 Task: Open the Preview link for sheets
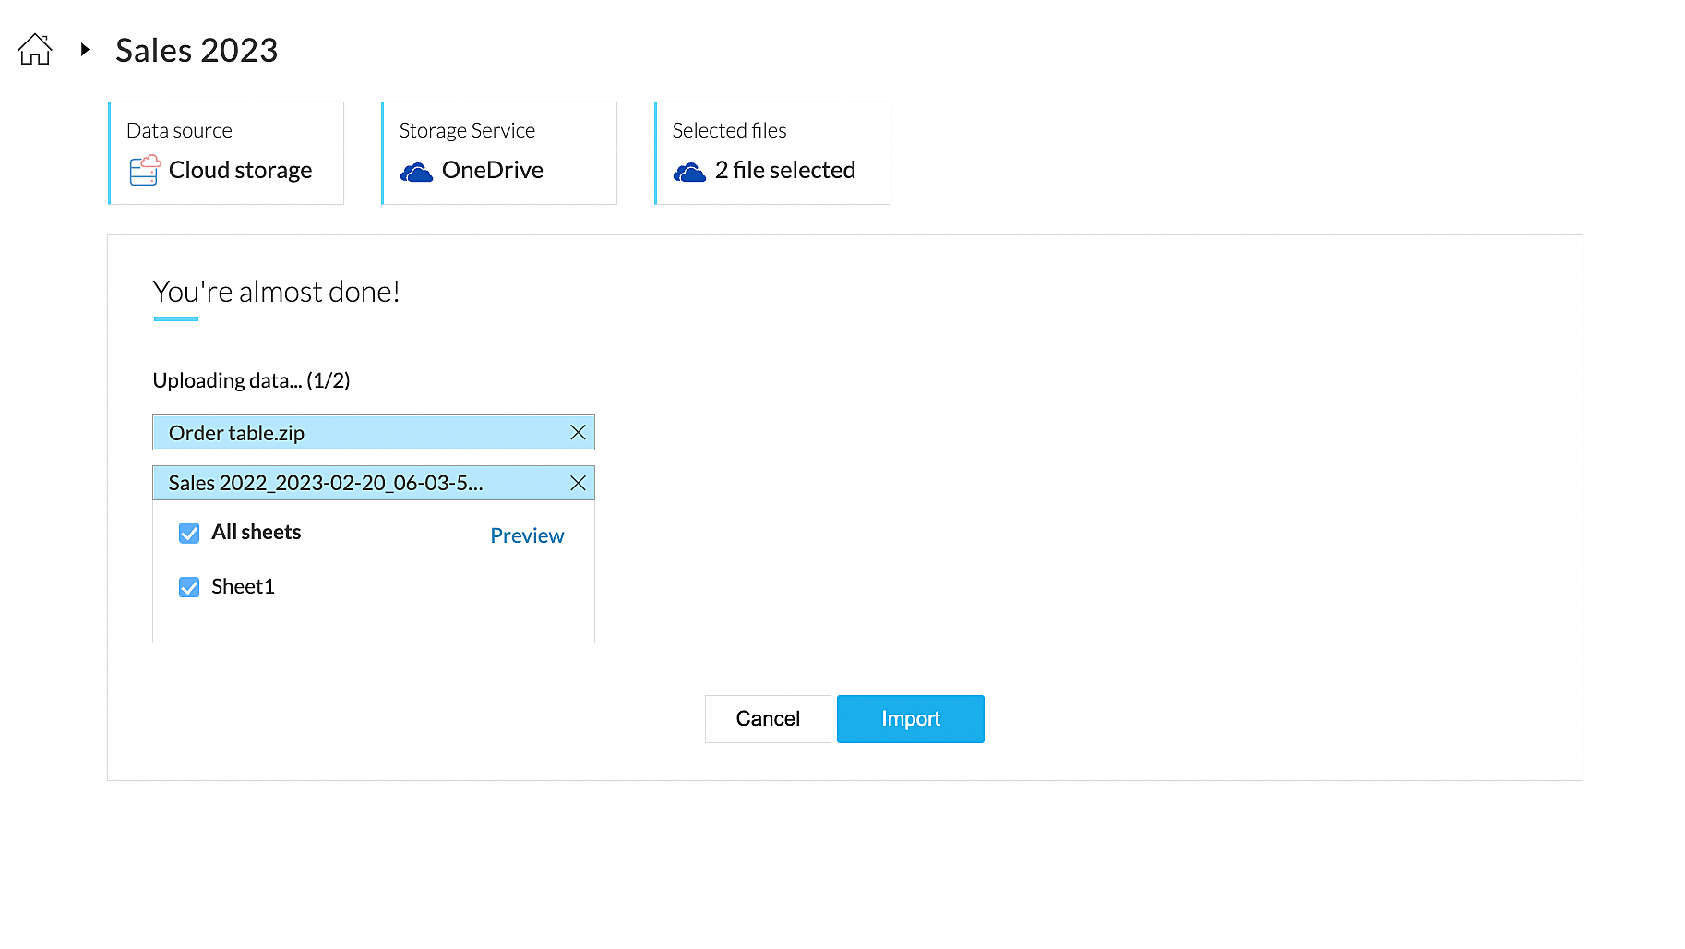pos(527,535)
